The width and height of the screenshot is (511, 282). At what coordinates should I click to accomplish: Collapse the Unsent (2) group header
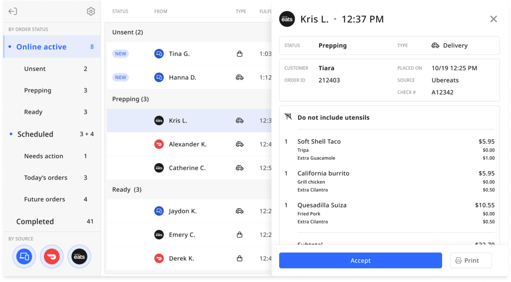pyautogui.click(x=128, y=32)
